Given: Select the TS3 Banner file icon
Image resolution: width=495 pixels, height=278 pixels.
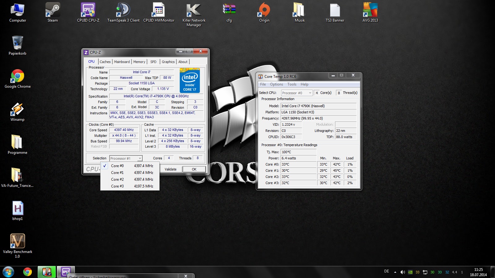Looking at the screenshot, I should pos(335,12).
